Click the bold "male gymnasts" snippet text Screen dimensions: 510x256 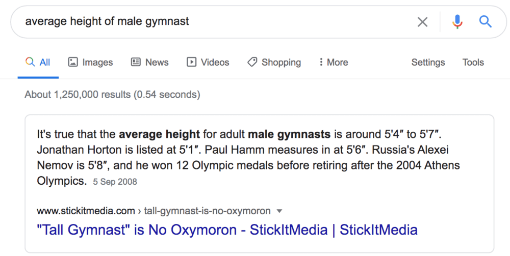[x=289, y=134]
